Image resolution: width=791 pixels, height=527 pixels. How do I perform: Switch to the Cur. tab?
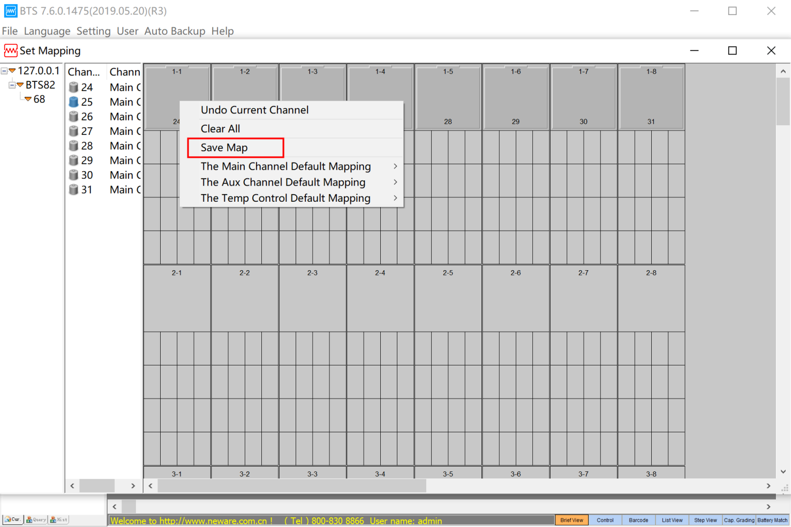pyautogui.click(x=13, y=520)
